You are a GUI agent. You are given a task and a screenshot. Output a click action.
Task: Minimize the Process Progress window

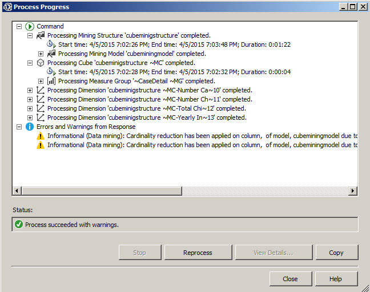[x=343, y=7]
